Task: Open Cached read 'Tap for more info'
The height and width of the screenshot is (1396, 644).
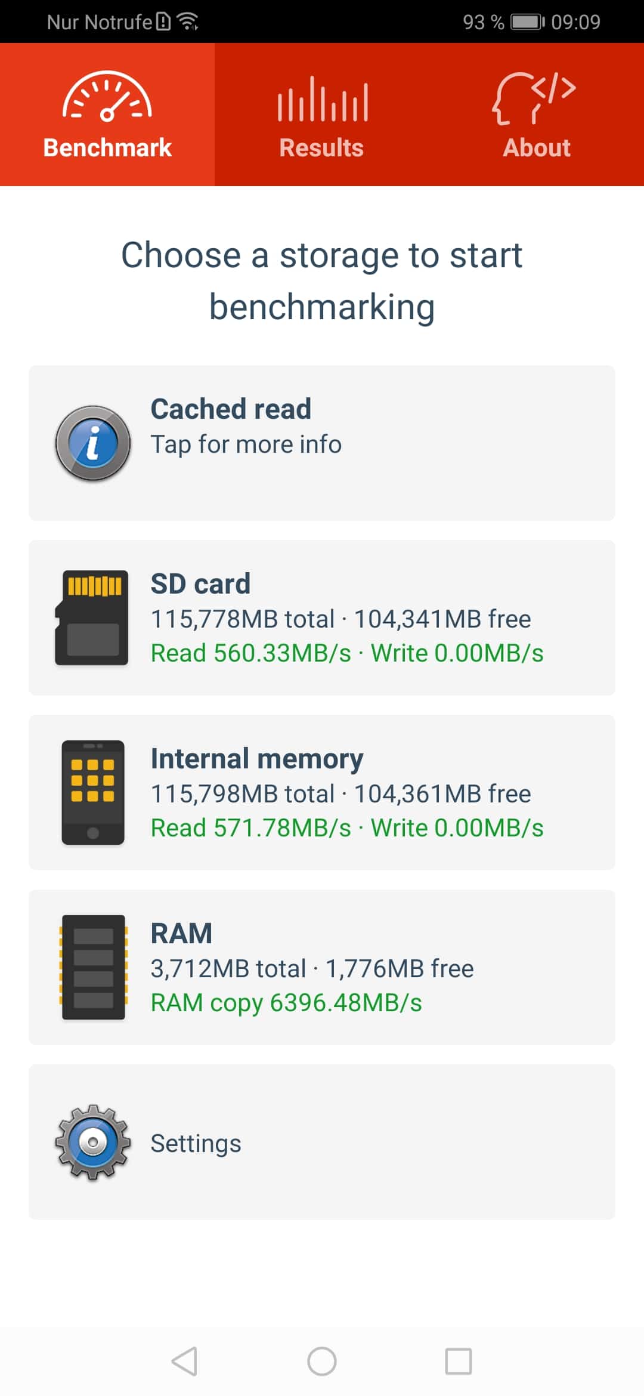Action: click(246, 444)
